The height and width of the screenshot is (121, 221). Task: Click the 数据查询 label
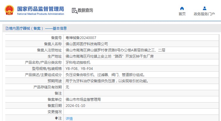point(85,10)
